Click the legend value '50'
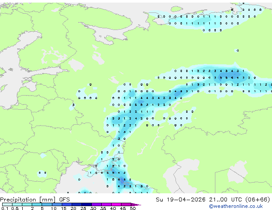Screen dimensions: 272x210 point(133,208)
